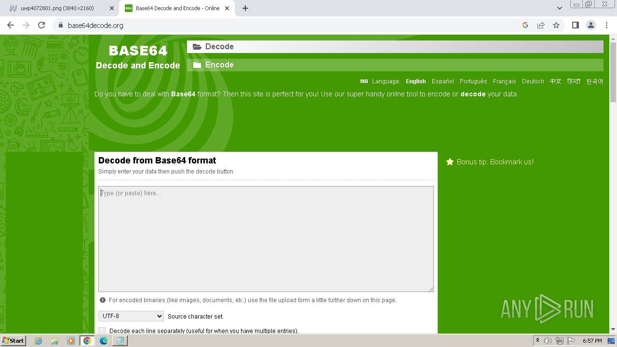The width and height of the screenshot is (617, 347).
Task: Switch language to Français
Action: click(x=504, y=81)
